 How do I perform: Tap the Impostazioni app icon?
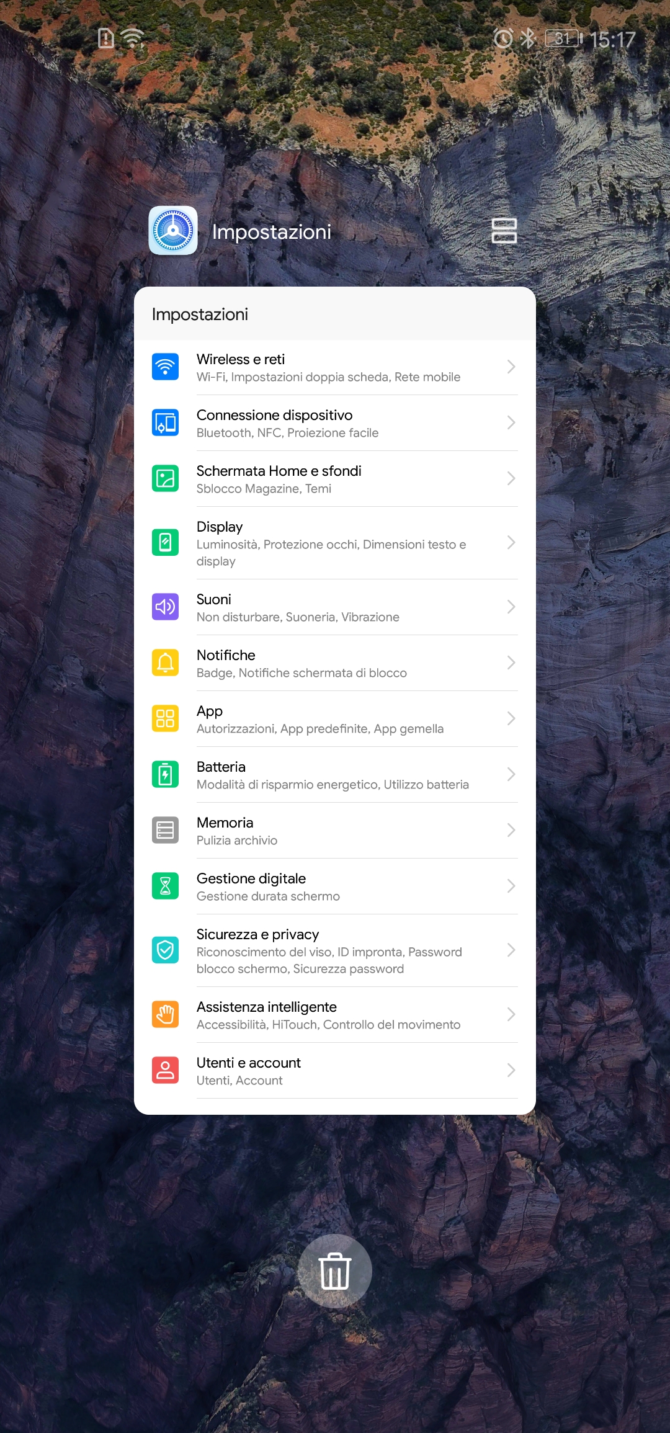pos(173,231)
